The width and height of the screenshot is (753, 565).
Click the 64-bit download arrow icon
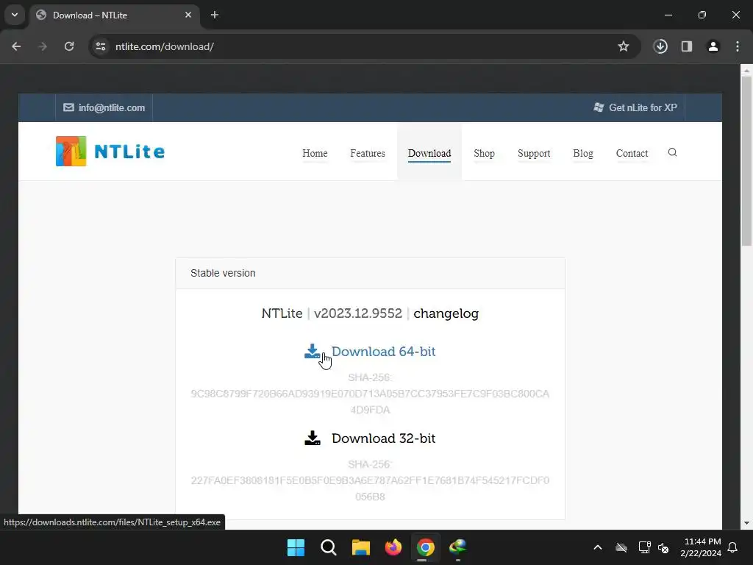pyautogui.click(x=313, y=352)
